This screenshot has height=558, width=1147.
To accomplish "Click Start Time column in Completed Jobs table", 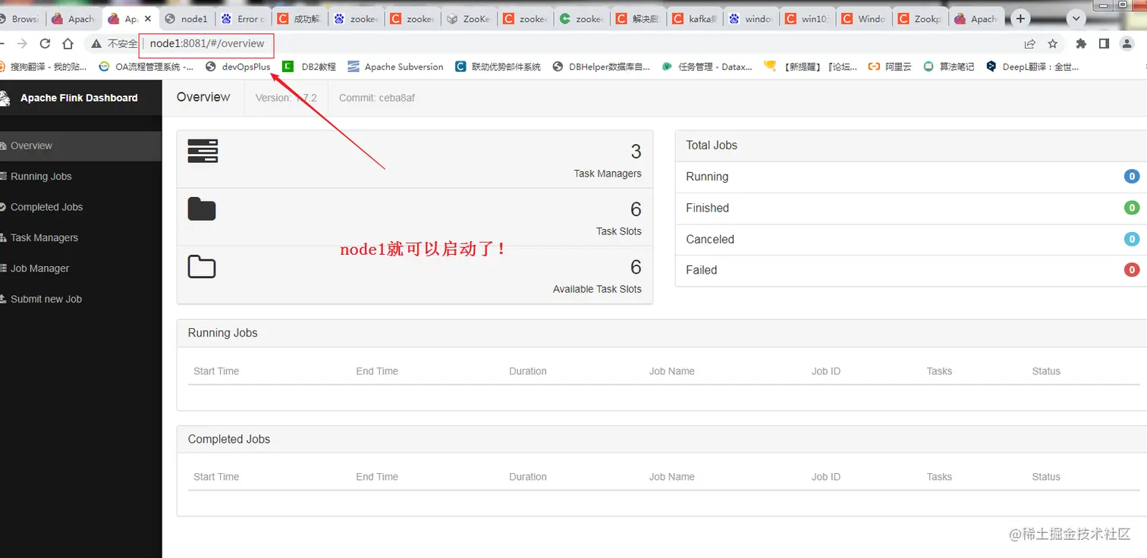I will coord(216,477).
